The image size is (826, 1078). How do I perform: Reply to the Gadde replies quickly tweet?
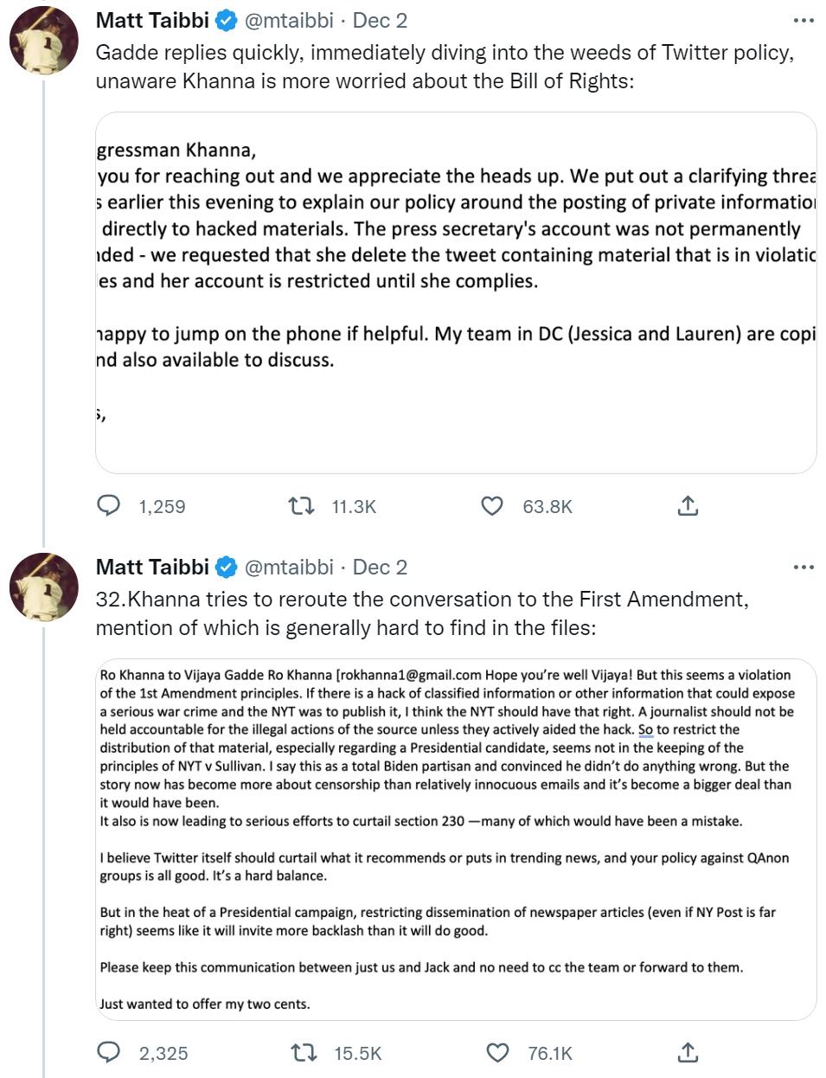108,505
